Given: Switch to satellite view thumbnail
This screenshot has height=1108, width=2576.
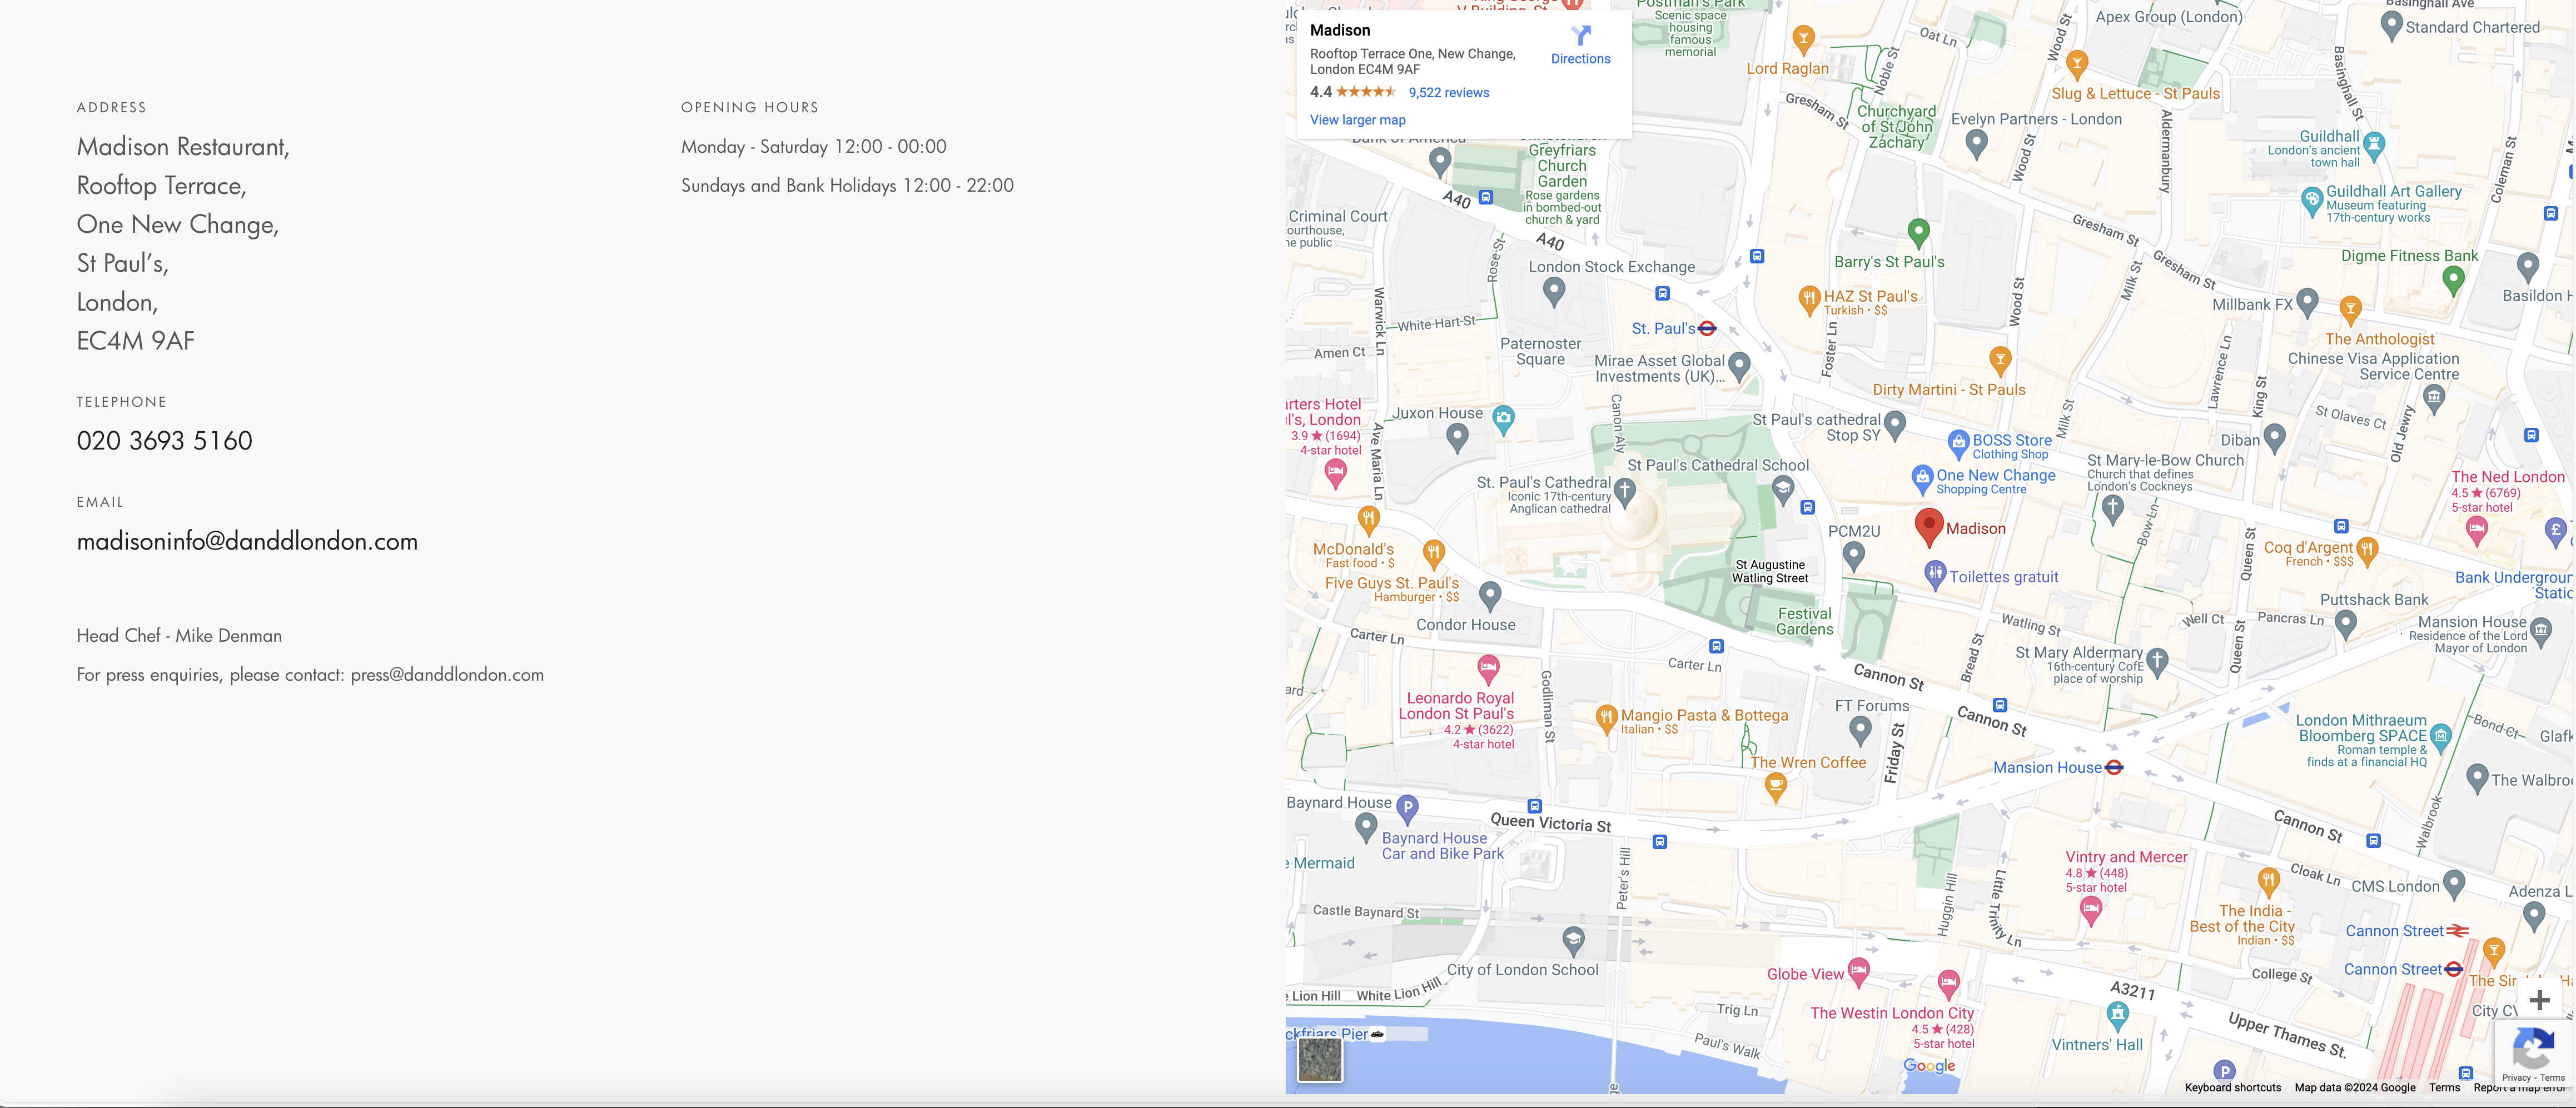Looking at the screenshot, I should [x=1319, y=1059].
